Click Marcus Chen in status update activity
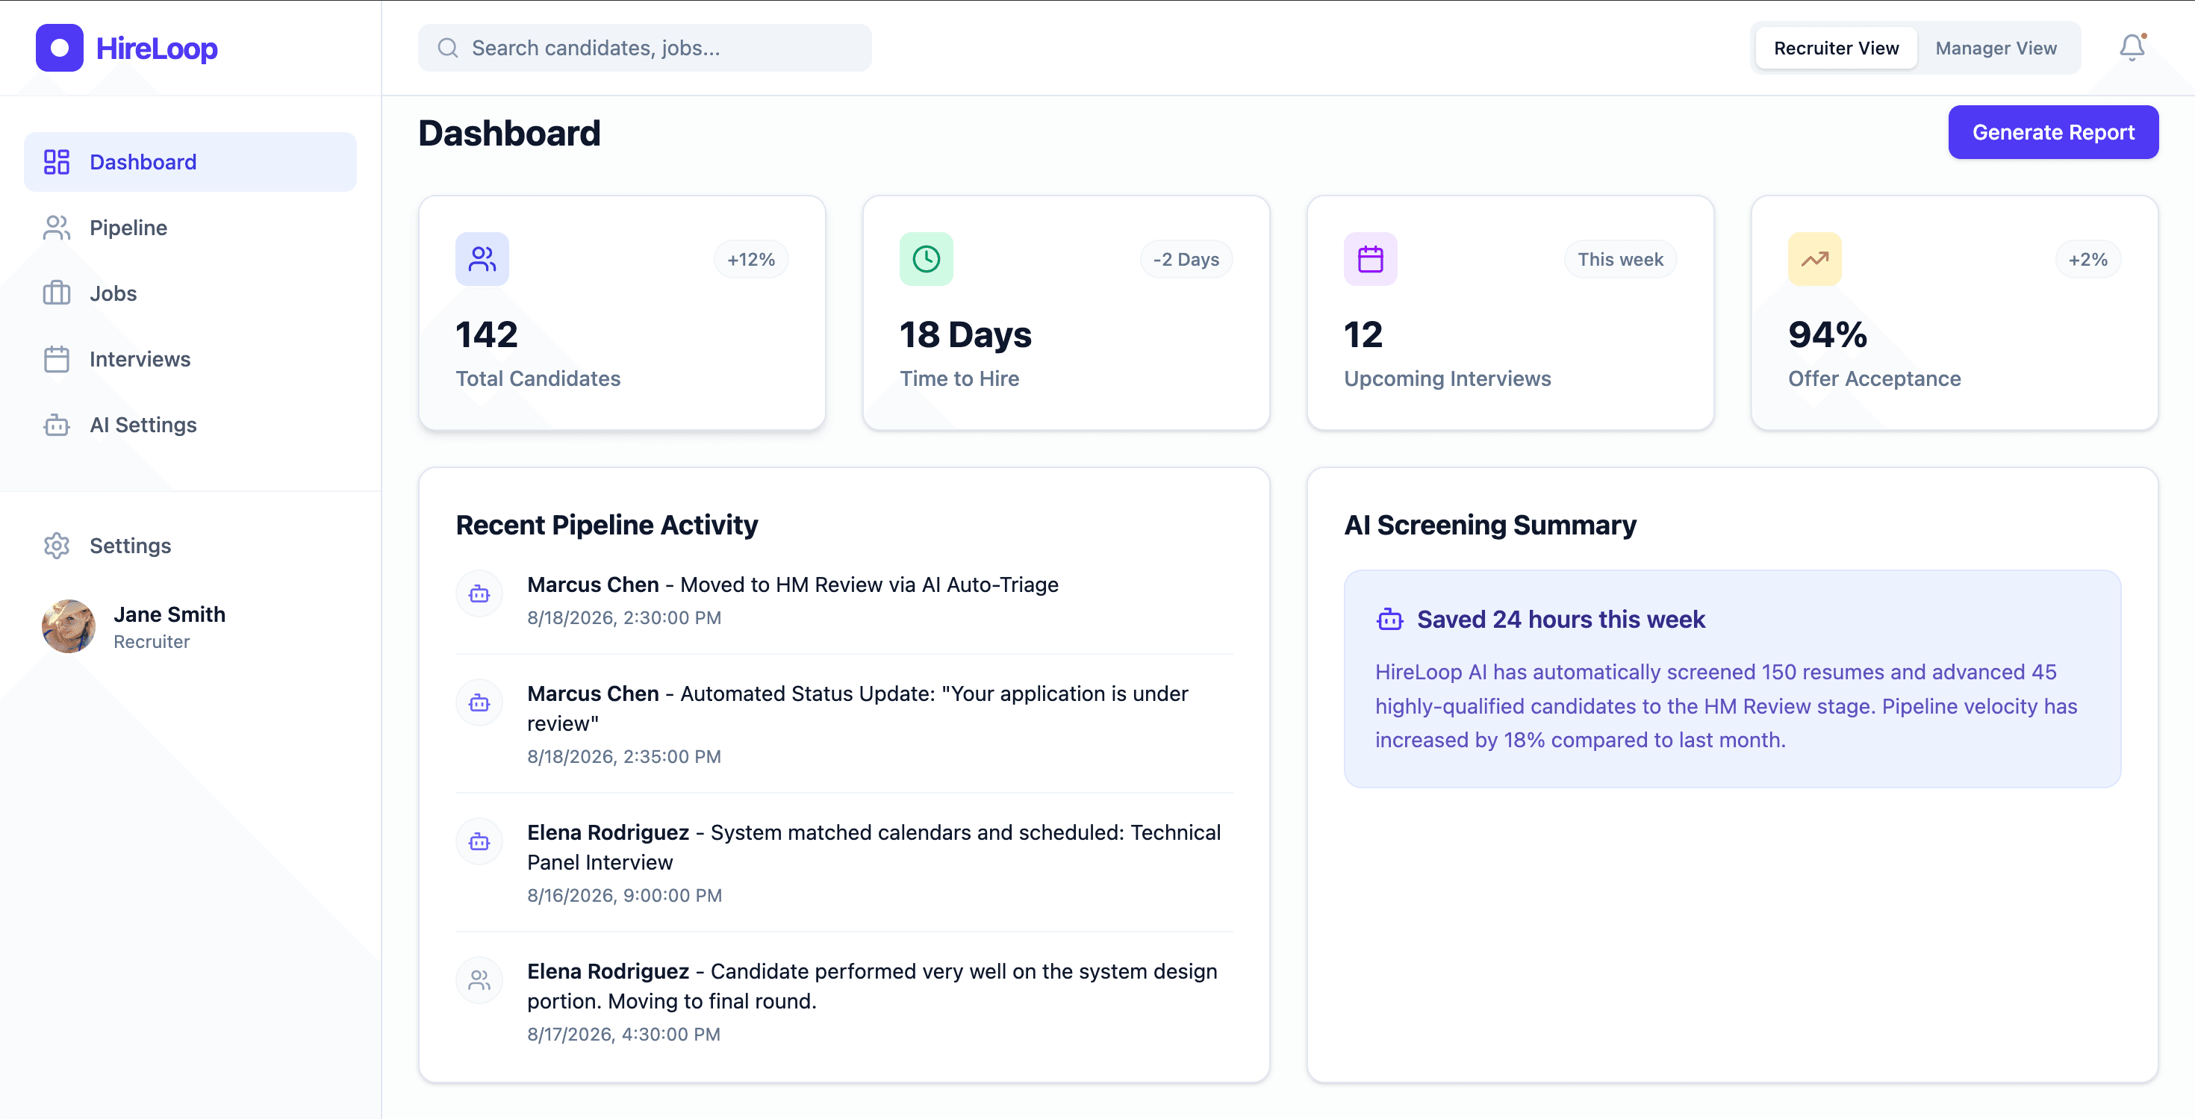 point(593,693)
